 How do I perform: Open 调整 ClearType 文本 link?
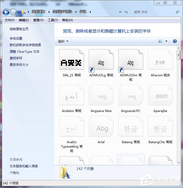click(25, 52)
